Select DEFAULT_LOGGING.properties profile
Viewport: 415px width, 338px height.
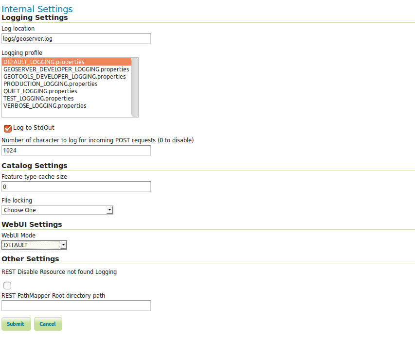[67, 62]
